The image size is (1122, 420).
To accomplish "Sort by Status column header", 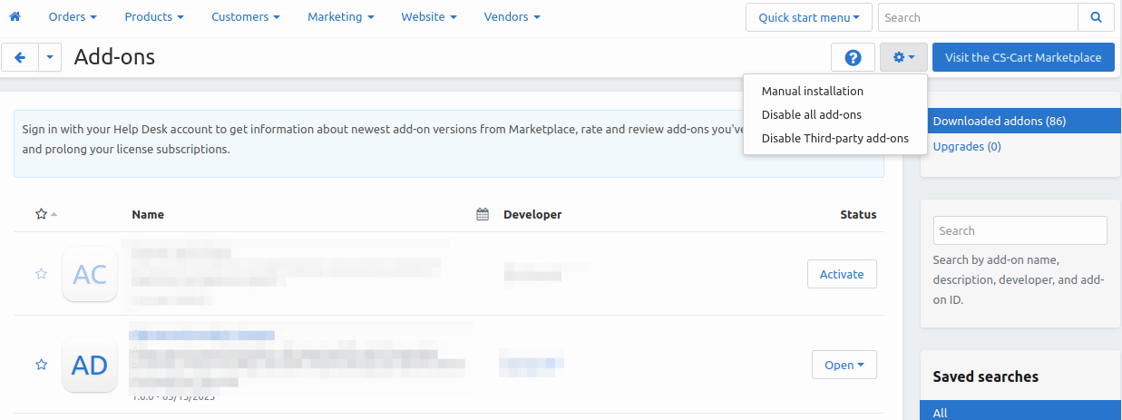I will 858,214.
